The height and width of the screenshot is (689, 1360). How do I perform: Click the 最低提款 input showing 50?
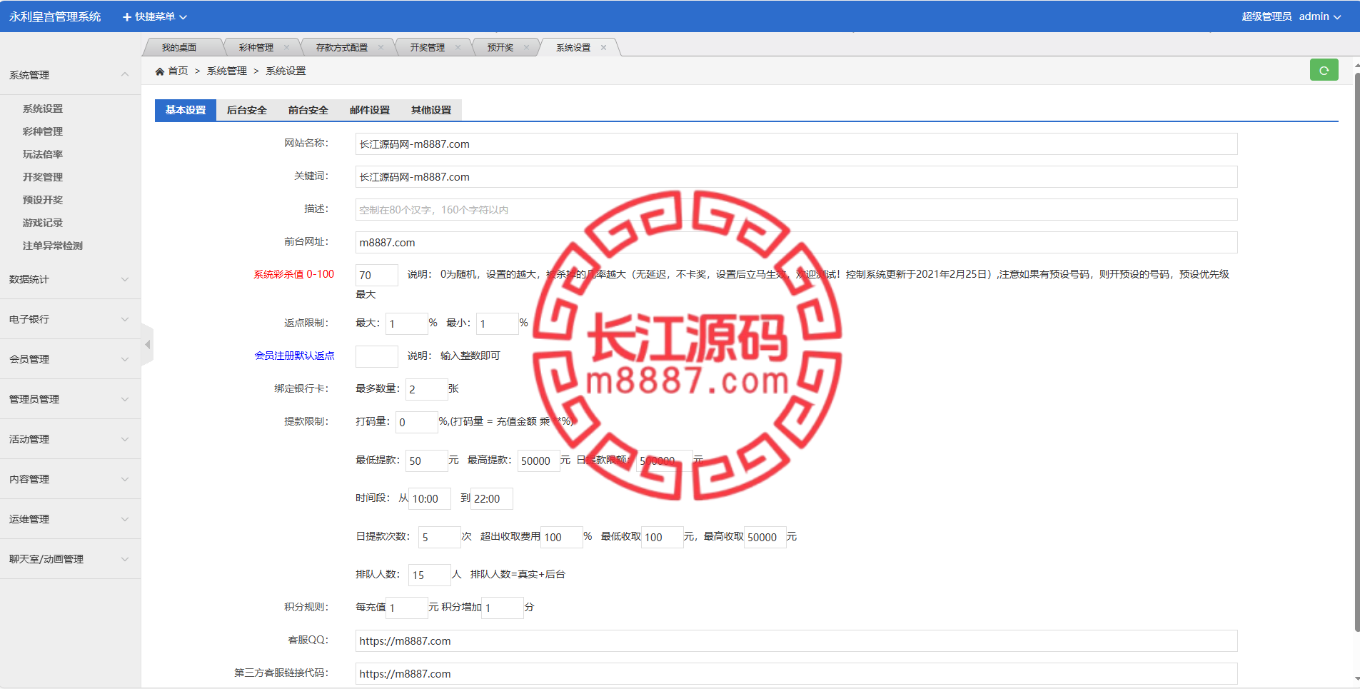(x=427, y=461)
